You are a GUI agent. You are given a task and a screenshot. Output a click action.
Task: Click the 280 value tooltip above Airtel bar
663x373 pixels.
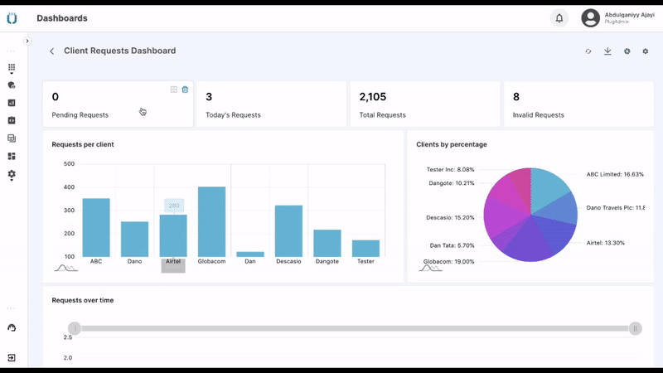pyautogui.click(x=174, y=206)
